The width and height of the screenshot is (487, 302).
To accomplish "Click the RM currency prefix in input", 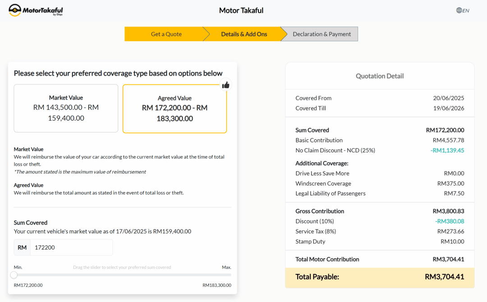I will coord(22,247).
